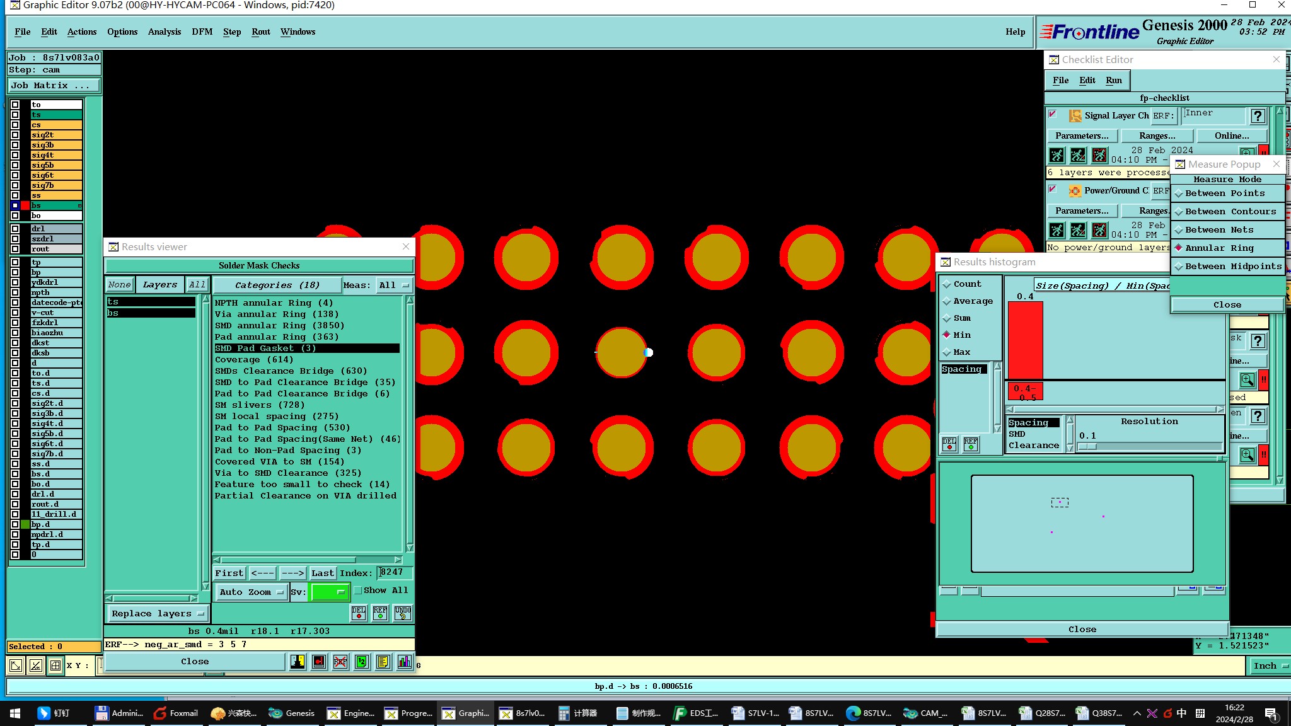This screenshot has height=726, width=1291.
Task: Select the Average histogram option
Action: coord(946,301)
